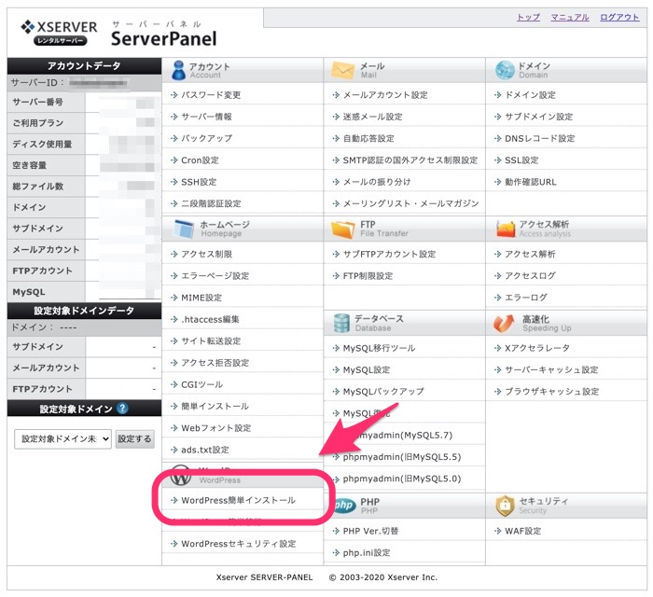Click the Database cylinder icon
The width and height of the screenshot is (653, 597).
tap(341, 323)
